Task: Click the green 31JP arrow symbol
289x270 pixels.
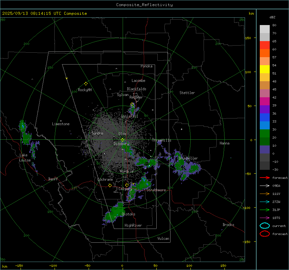Action: tap(265, 210)
